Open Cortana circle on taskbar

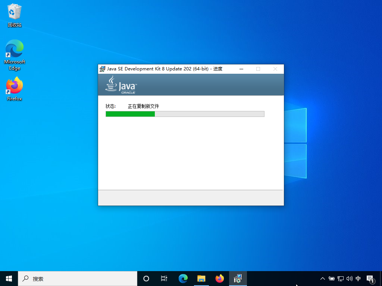click(x=146, y=279)
